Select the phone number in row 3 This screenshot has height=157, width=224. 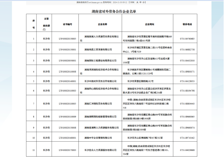click(x=187, y=61)
